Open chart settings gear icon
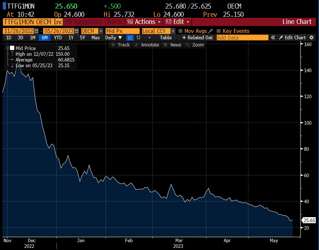 pyautogui.click(x=311, y=37)
